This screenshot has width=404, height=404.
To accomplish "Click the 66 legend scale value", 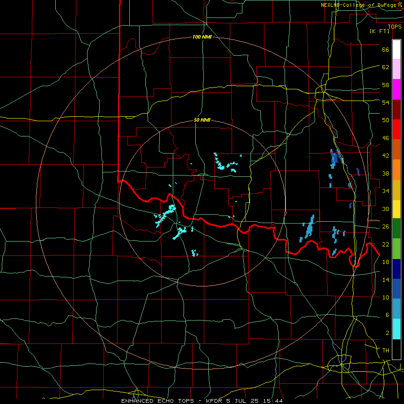I will click(x=386, y=50).
